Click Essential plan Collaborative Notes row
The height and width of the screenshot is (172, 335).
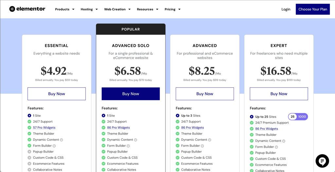pyautogui.click(x=45, y=170)
